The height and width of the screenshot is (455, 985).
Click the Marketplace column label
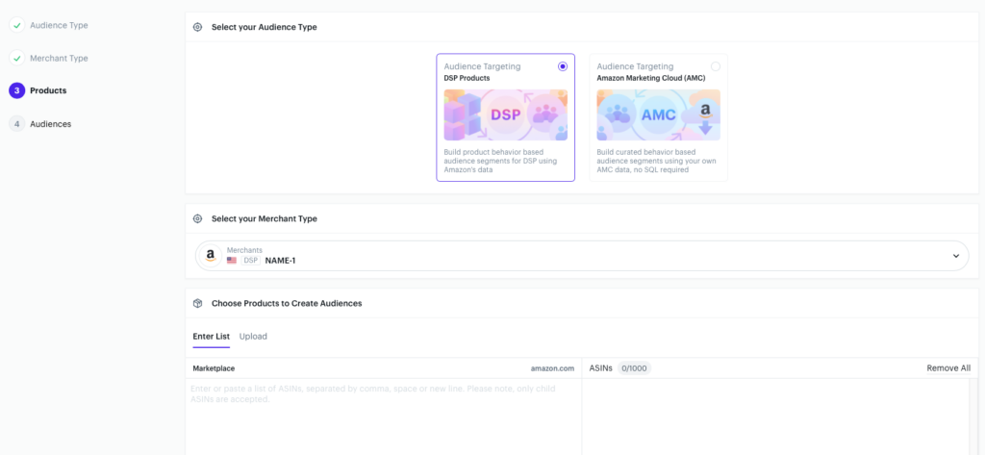[214, 368]
